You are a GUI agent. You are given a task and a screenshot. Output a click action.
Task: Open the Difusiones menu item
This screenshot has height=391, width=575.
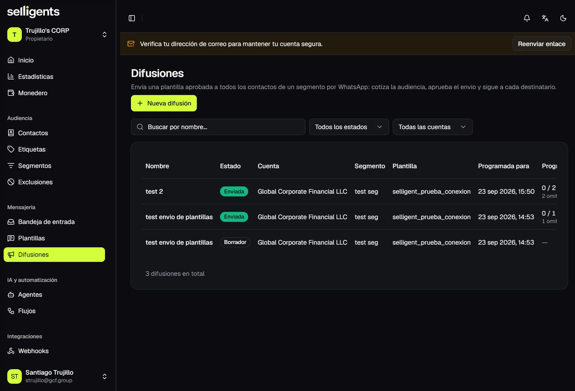tap(54, 255)
